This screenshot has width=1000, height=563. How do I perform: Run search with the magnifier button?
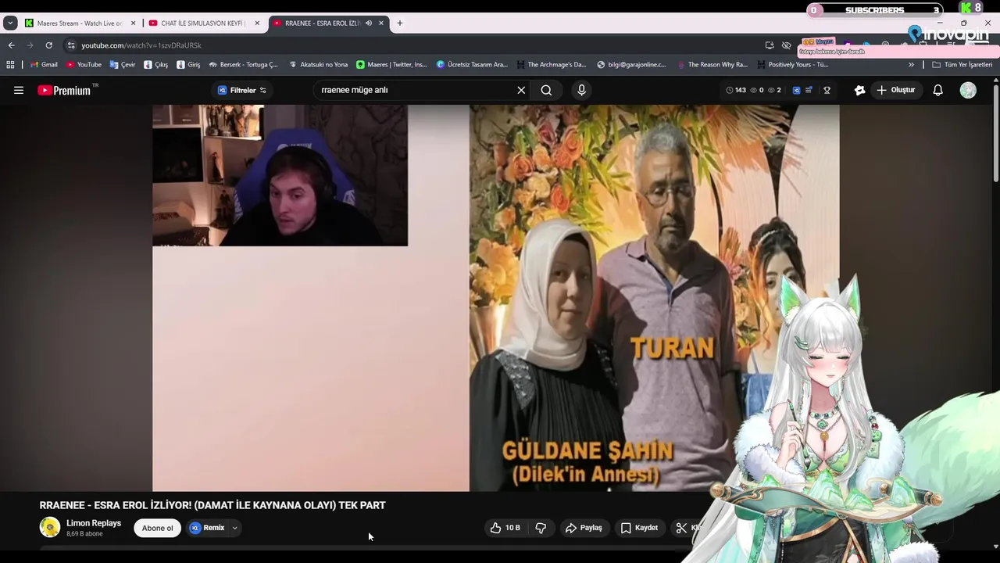546,90
